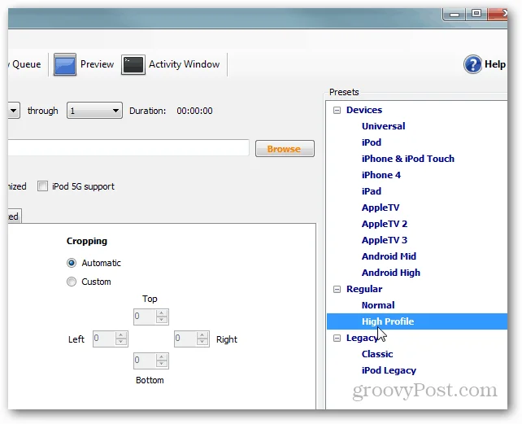Click the Duration value 00:00:00
Screen dimensions: 522x424
click(195, 111)
